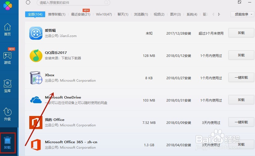This screenshot has width=255, height=156.
Task: Click the Microsoft OneDrive cloud icon
Action: tap(36, 100)
